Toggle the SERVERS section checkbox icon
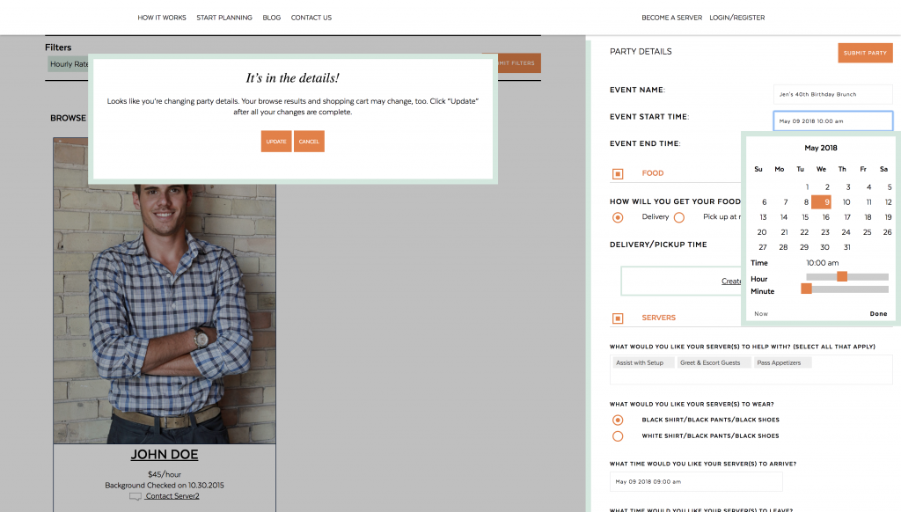 (618, 318)
